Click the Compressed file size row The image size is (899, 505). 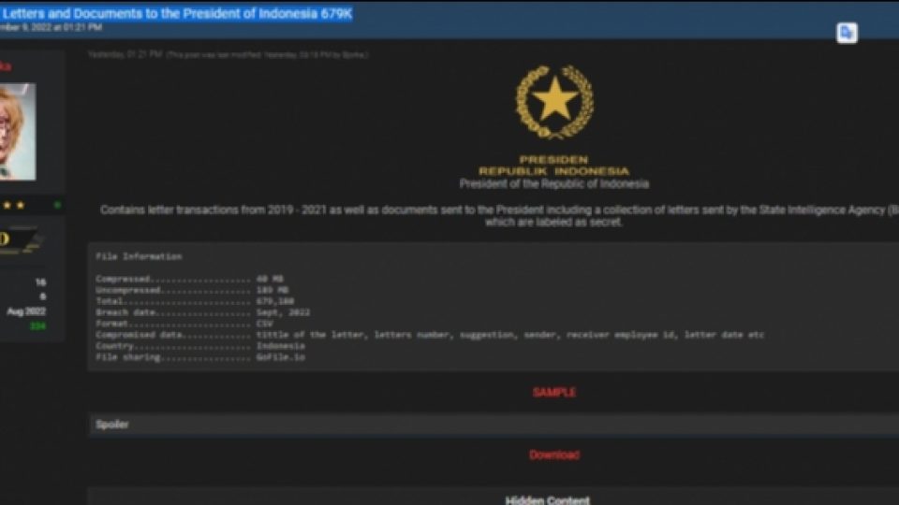coord(190,279)
